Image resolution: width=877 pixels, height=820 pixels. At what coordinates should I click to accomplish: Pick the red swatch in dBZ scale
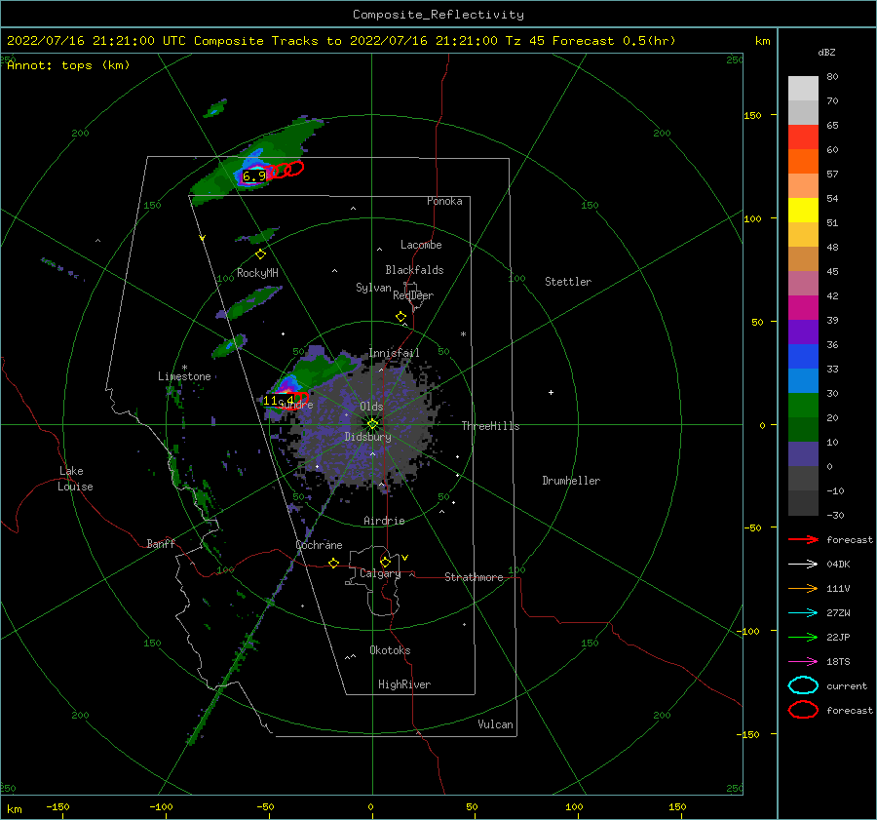(x=803, y=137)
